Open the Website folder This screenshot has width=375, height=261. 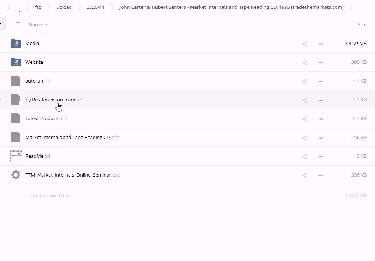point(34,62)
